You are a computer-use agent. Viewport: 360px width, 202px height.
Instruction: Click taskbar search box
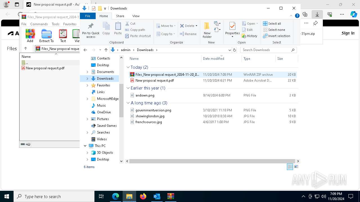(54, 196)
